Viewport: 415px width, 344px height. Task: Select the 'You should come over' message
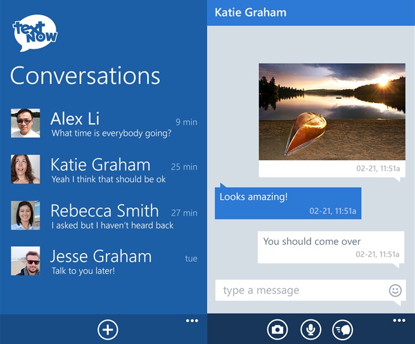(x=331, y=247)
